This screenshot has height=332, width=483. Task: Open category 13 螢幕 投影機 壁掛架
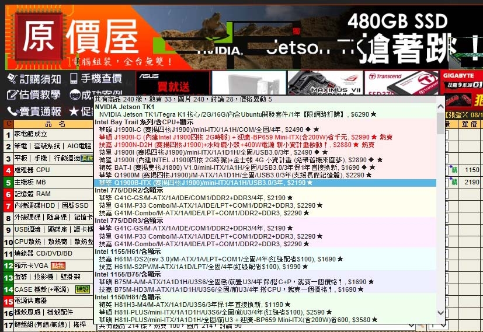coord(48,277)
